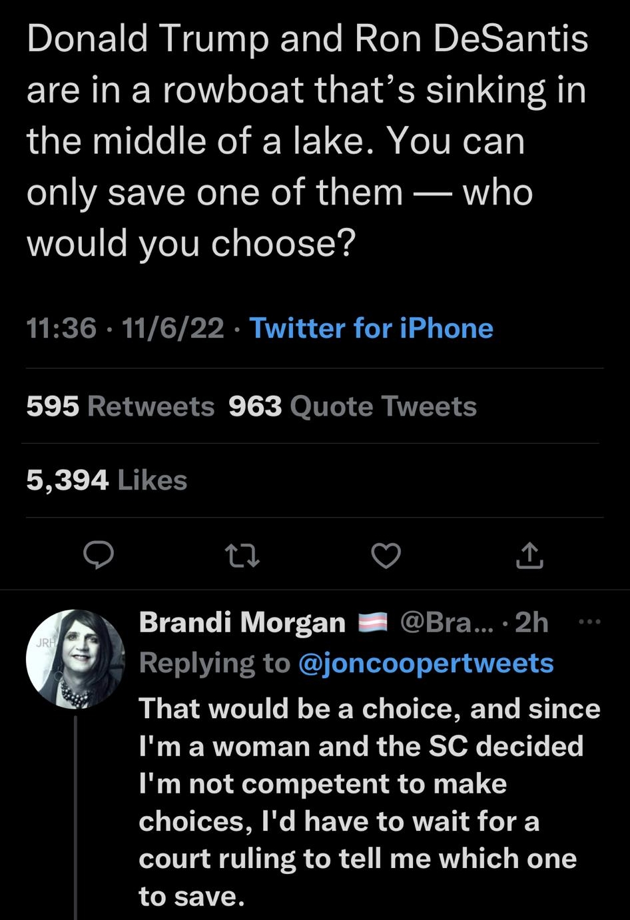
Task: Like Brandi Morgan's reply with the heart icon
Action: [386, 556]
